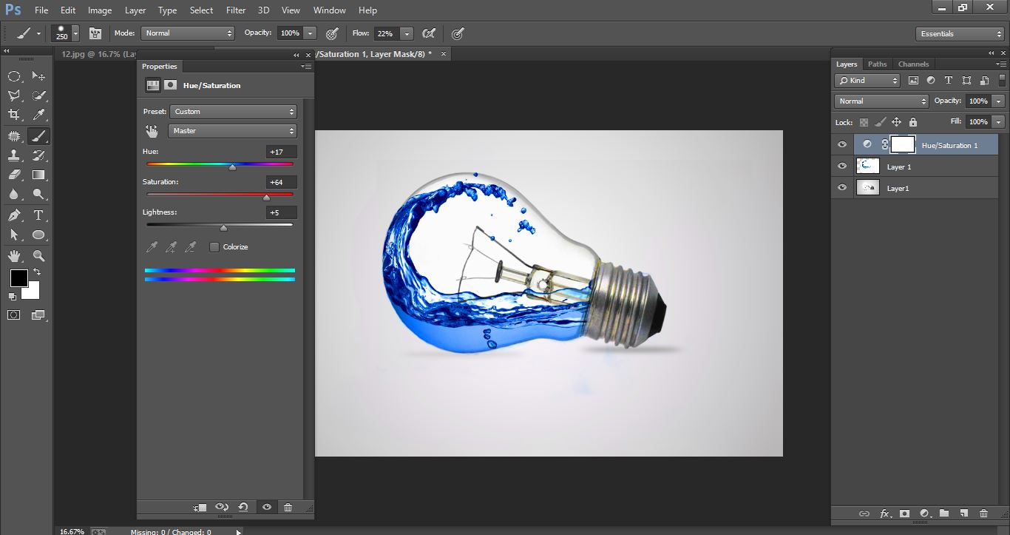Viewport: 1010px width, 535px height.
Task: Open the blending mode dropdown in Layers
Action: tap(880, 101)
